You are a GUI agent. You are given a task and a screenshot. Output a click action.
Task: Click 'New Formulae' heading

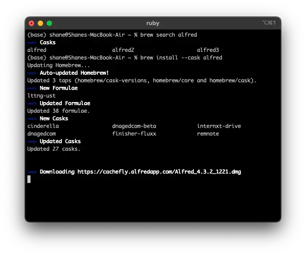tap(59, 88)
